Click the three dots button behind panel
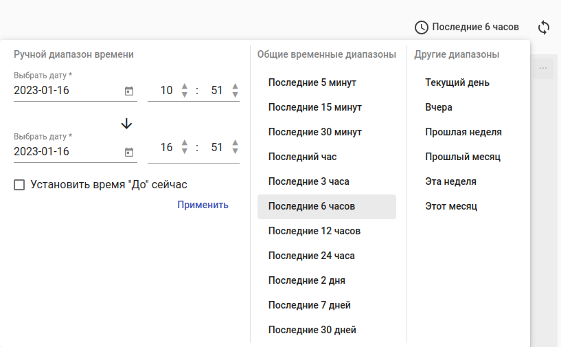The image size is (561, 347). (542, 68)
